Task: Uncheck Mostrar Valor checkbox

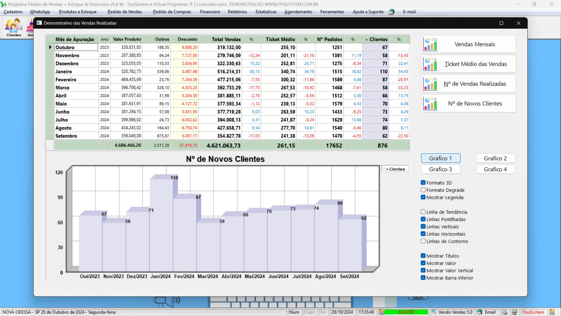Action: 423,263
